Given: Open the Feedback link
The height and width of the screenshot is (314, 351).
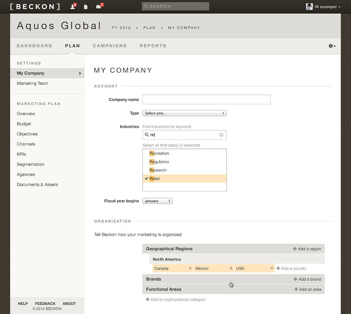Looking at the screenshot, I should (x=45, y=303).
